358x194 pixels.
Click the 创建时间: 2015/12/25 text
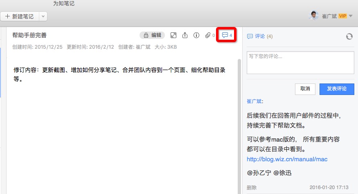coord(38,47)
